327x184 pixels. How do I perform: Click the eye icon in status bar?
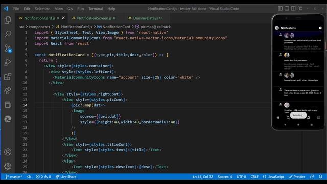pyautogui.click(x=29, y=177)
